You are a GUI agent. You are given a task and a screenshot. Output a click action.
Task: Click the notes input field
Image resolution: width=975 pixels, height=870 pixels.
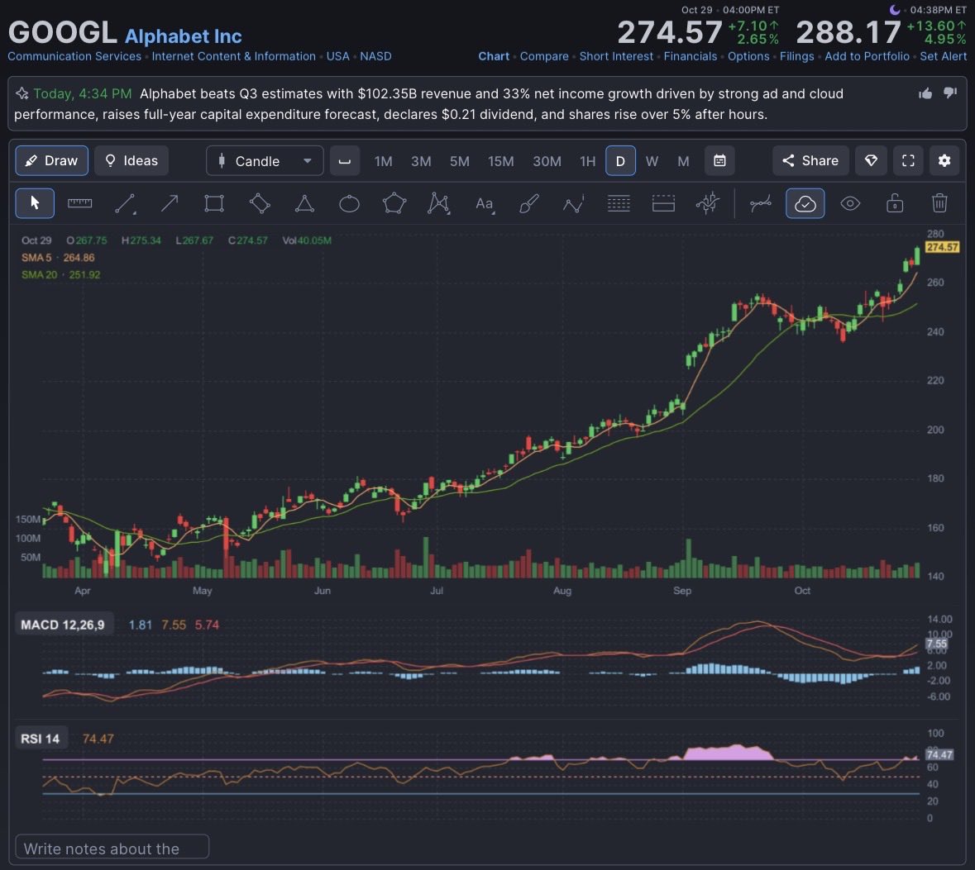pyautogui.click(x=112, y=849)
